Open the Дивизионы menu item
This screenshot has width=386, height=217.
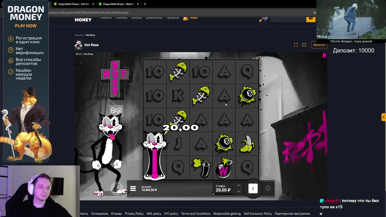tap(154, 18)
